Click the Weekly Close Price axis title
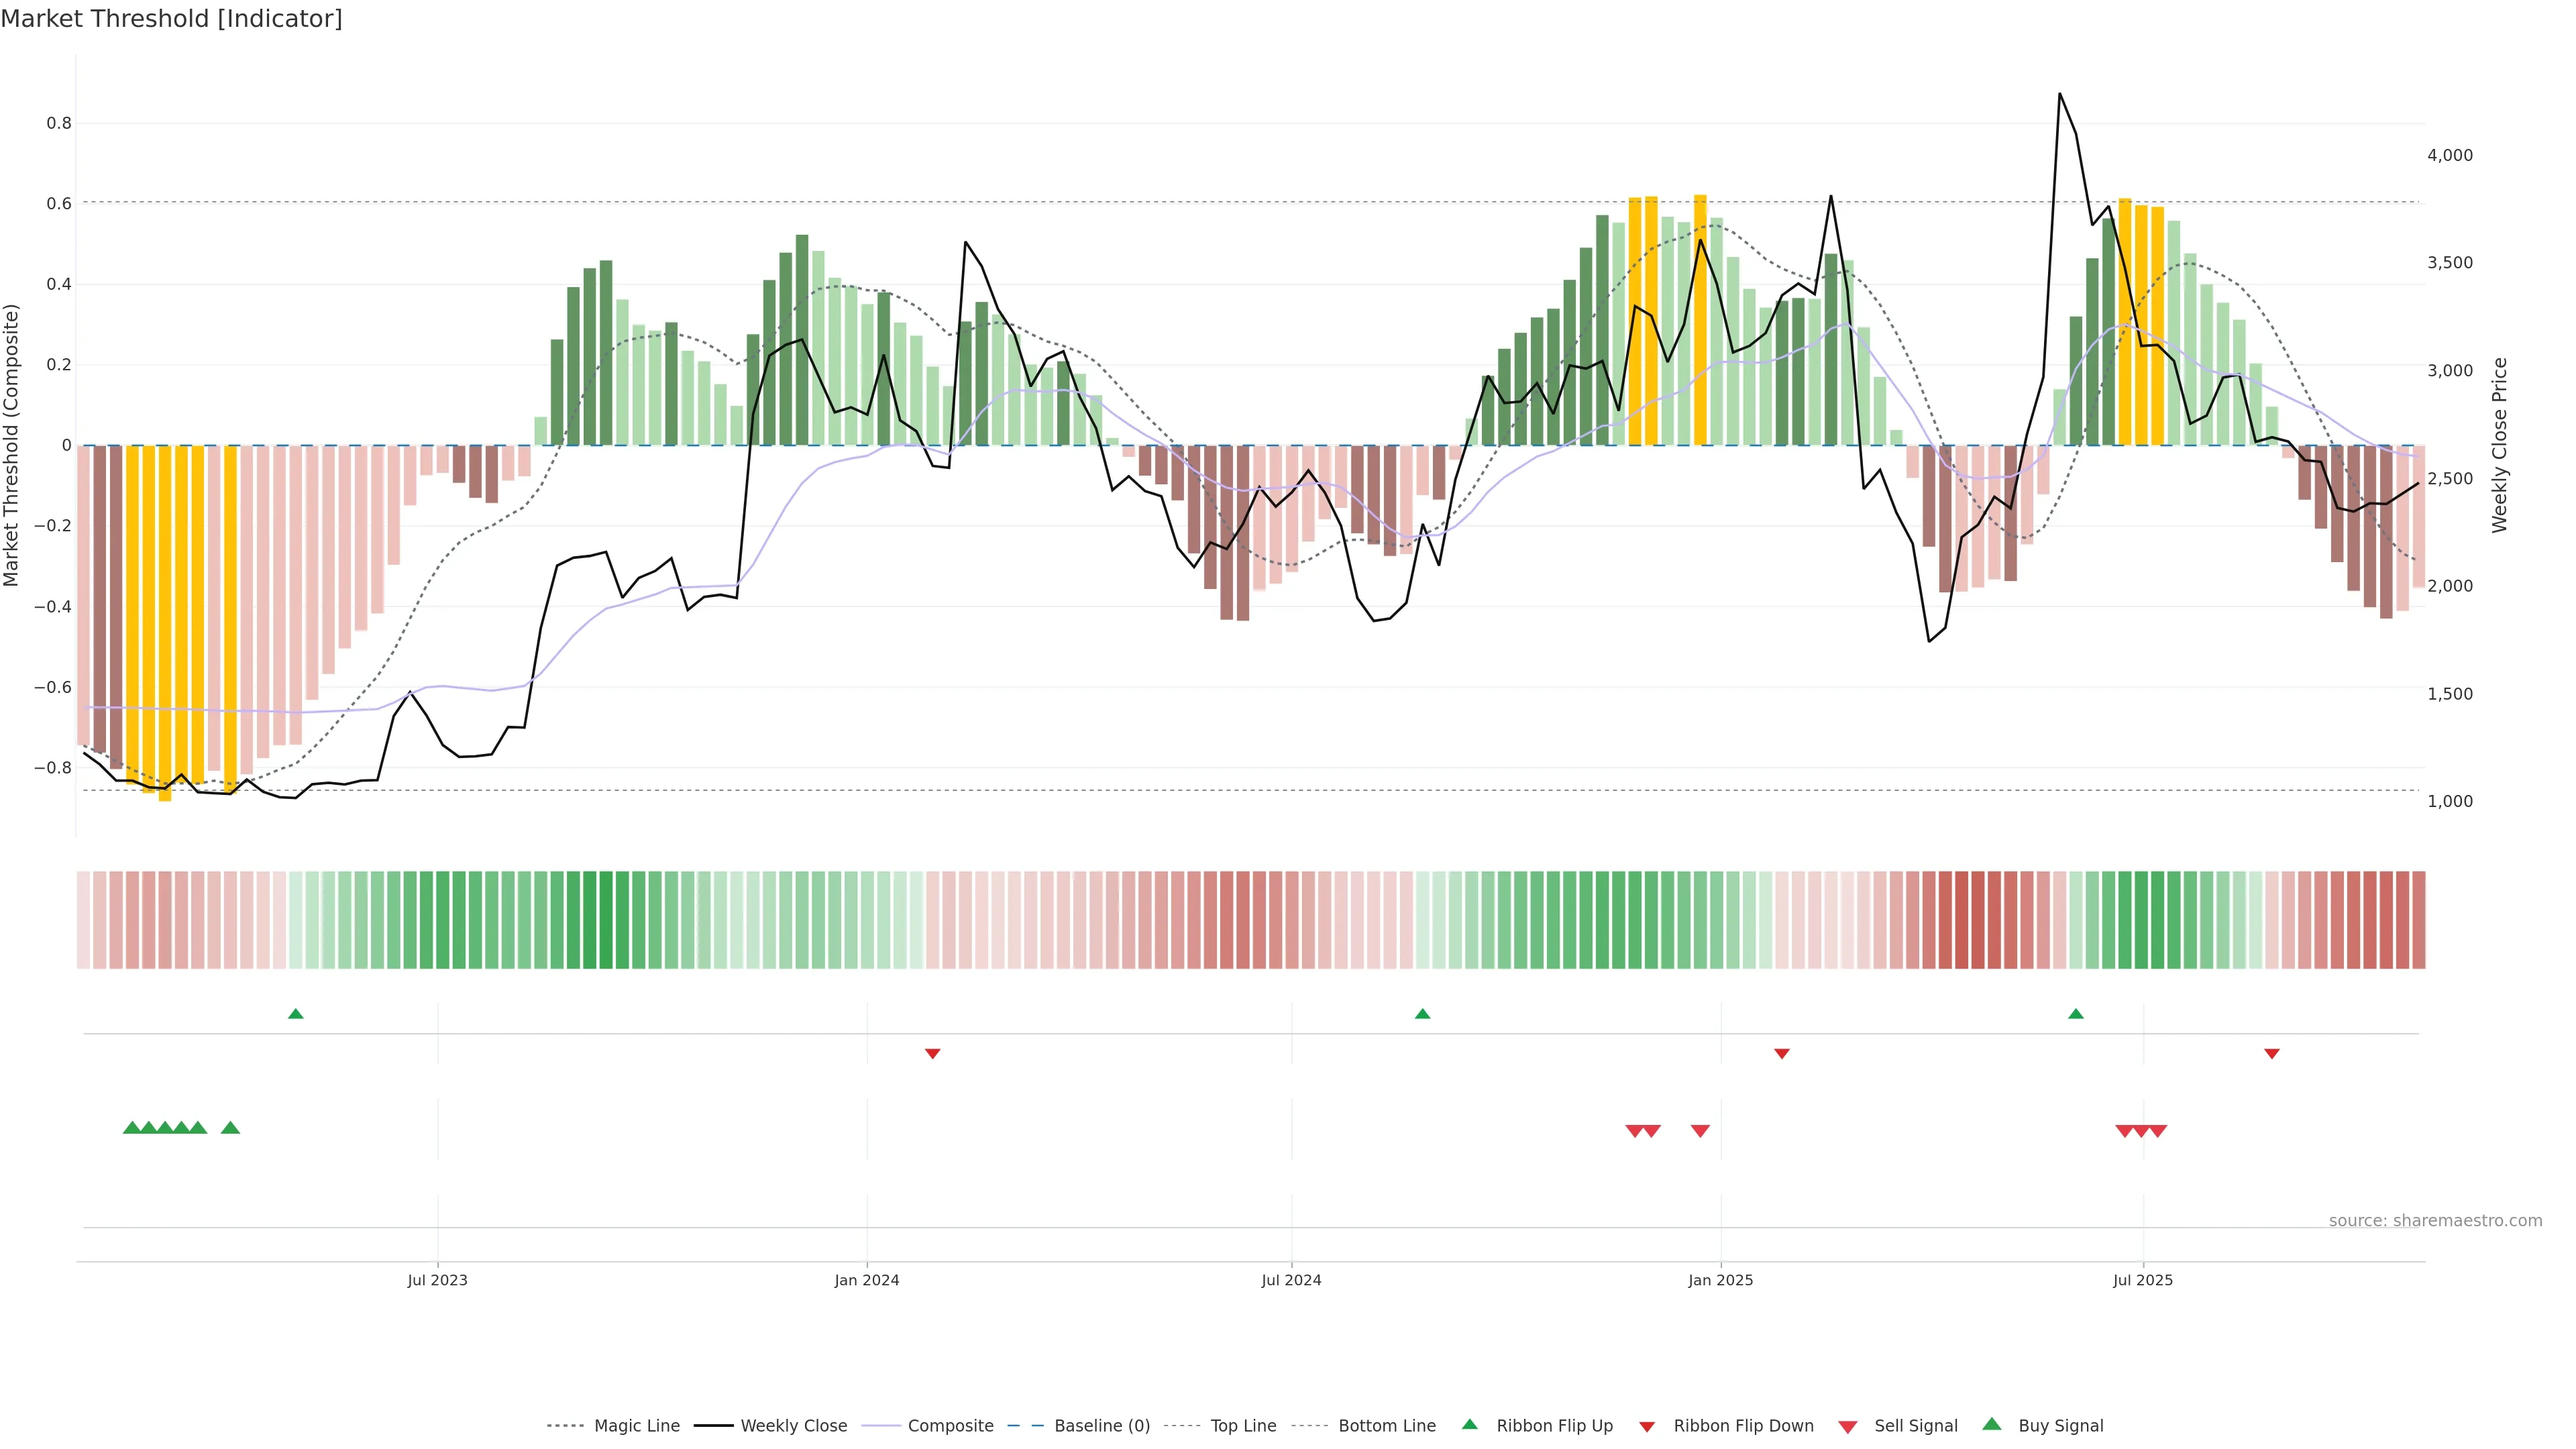This screenshot has height=1449, width=2576. click(2500, 445)
